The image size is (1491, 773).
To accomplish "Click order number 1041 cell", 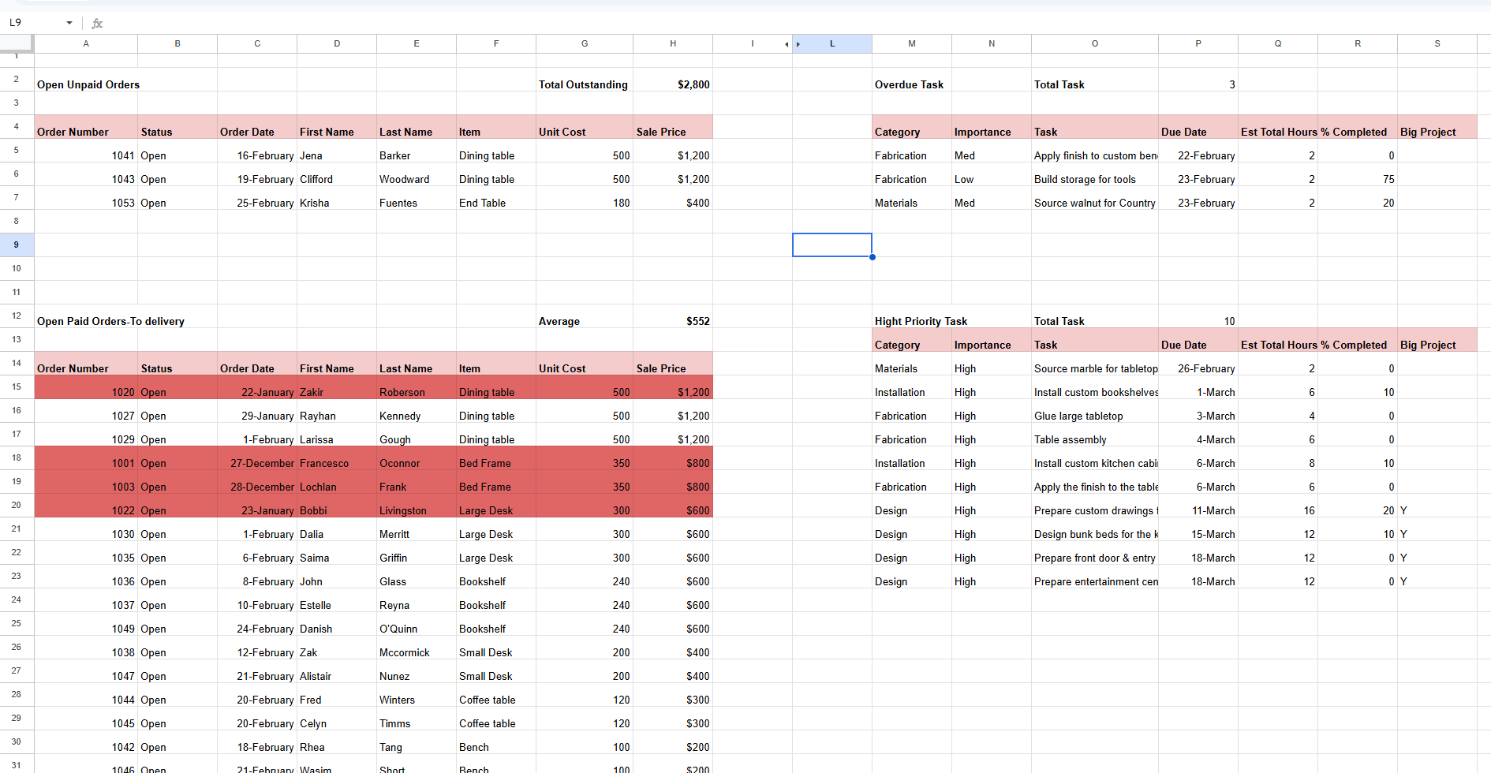I will [86, 151].
